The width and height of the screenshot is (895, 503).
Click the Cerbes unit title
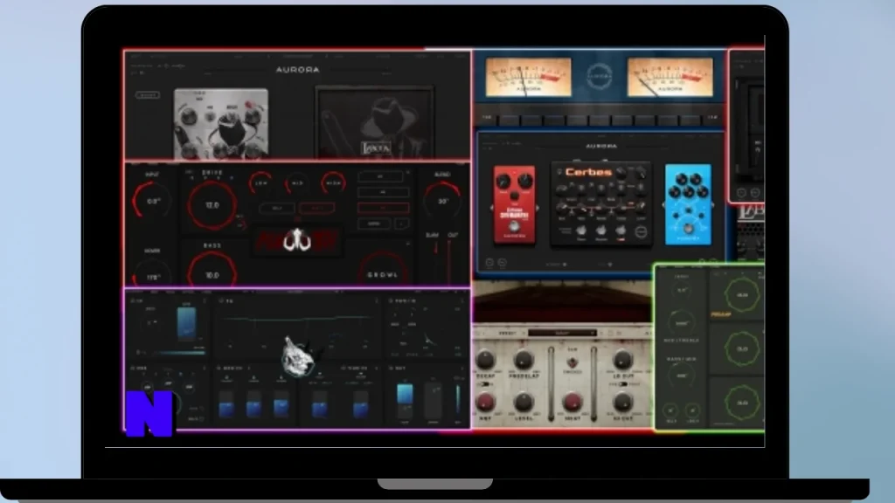(x=588, y=172)
